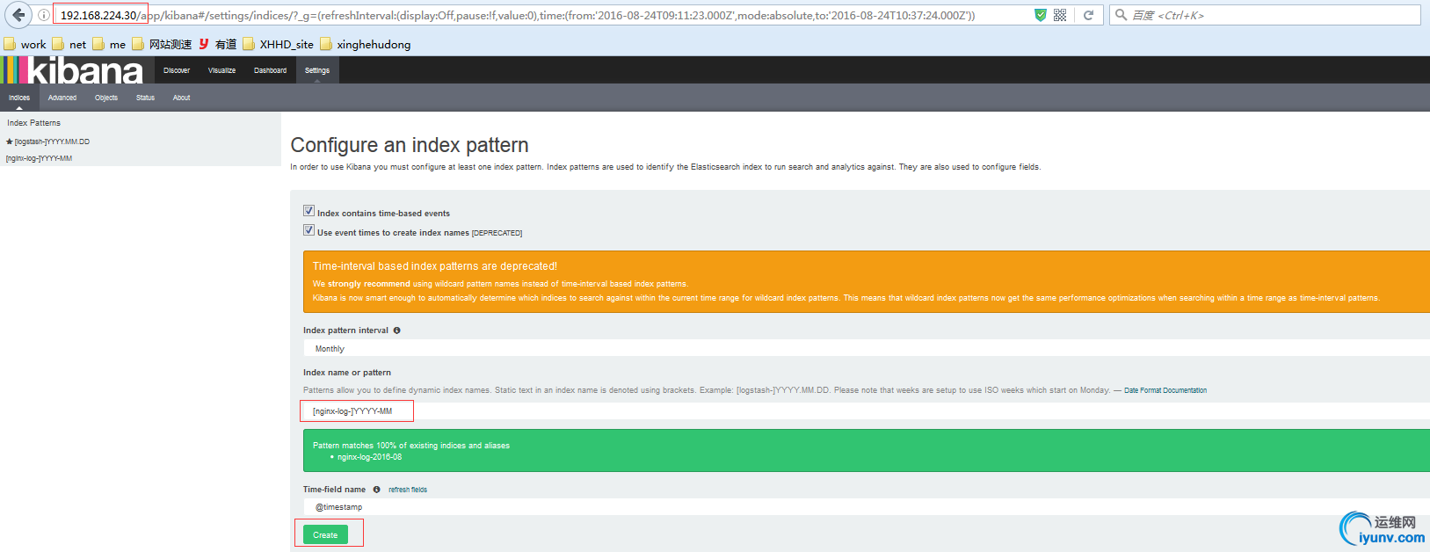Open the 网站测速 bookmark folder
The width and height of the screenshot is (1430, 552).
pos(162,44)
